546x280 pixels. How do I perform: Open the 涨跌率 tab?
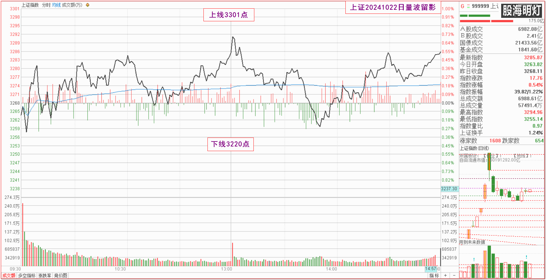(45, 275)
